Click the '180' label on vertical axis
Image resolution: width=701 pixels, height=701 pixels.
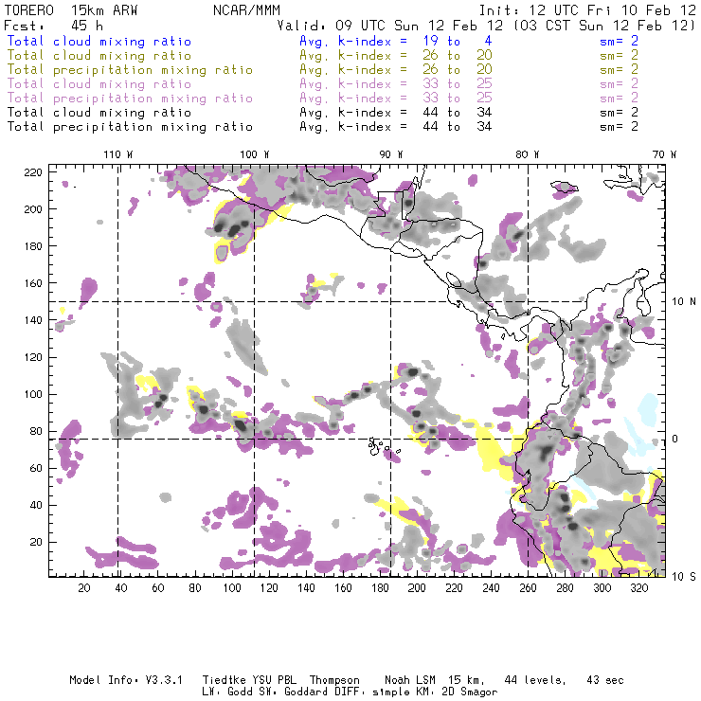point(32,246)
